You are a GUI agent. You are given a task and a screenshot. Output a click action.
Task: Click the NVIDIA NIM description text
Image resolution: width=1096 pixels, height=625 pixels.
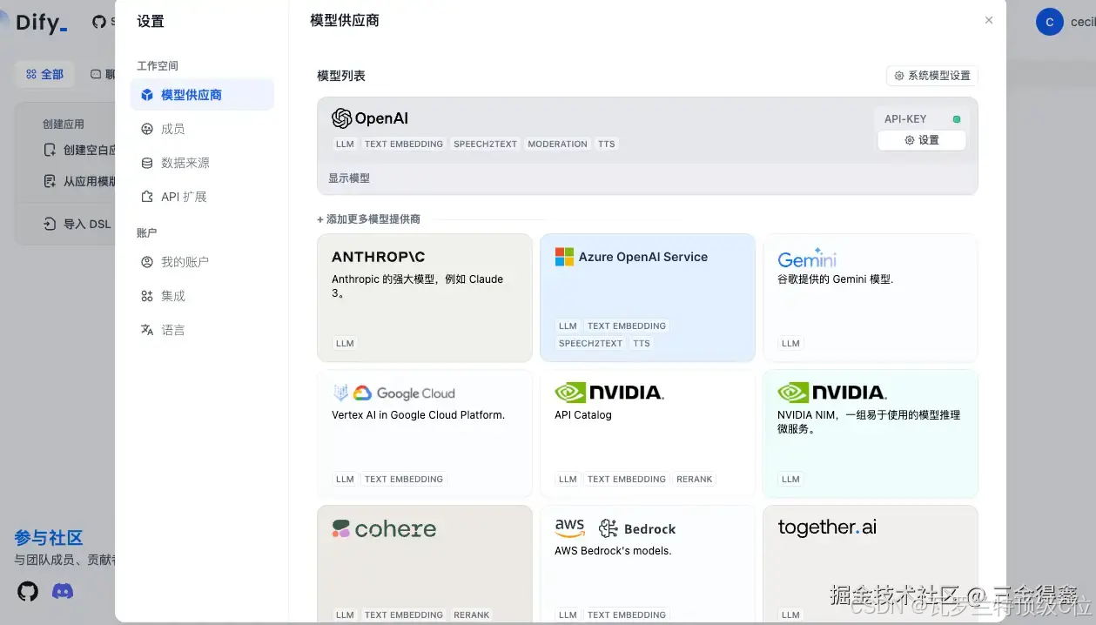tap(869, 422)
